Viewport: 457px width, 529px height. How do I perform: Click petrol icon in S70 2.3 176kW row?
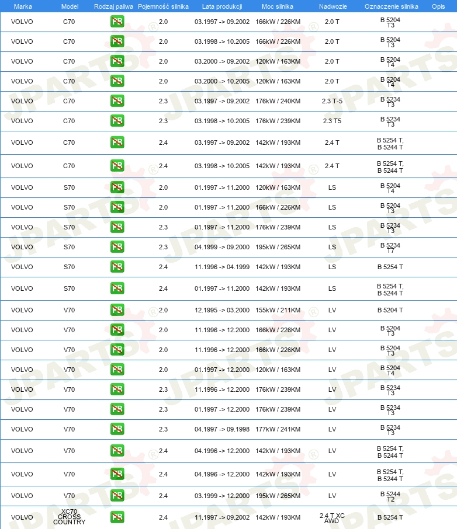coord(117,227)
